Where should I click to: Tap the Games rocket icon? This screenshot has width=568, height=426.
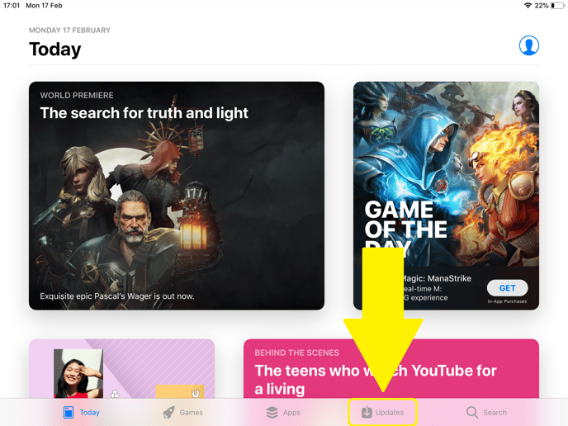168,412
